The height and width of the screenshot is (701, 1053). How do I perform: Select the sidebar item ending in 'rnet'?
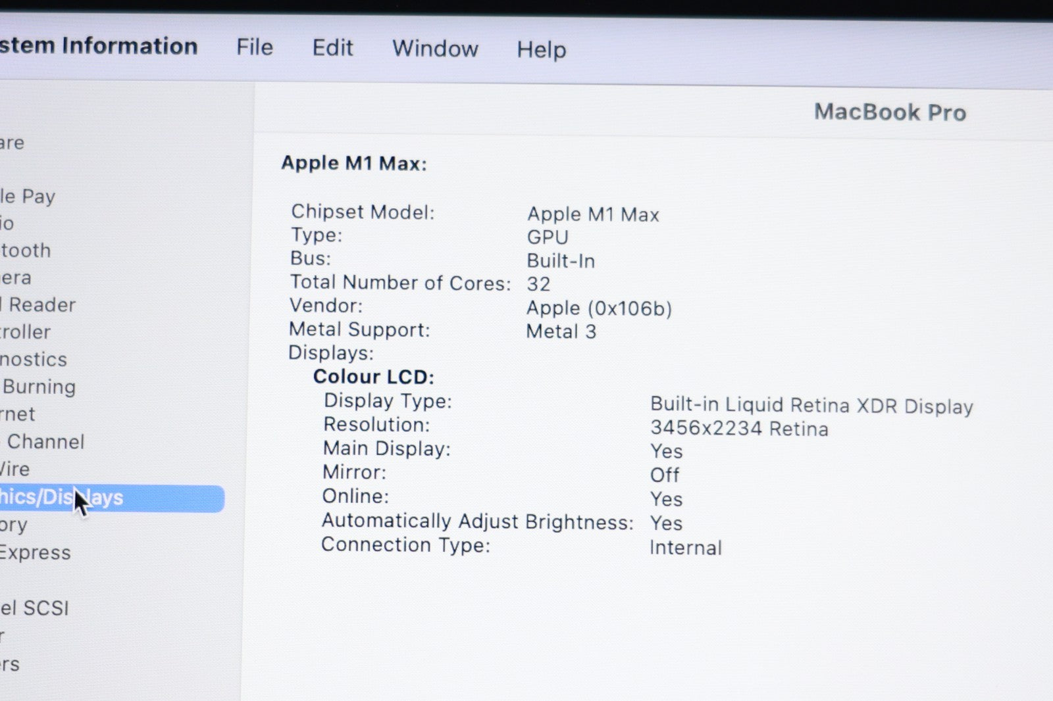point(18,414)
